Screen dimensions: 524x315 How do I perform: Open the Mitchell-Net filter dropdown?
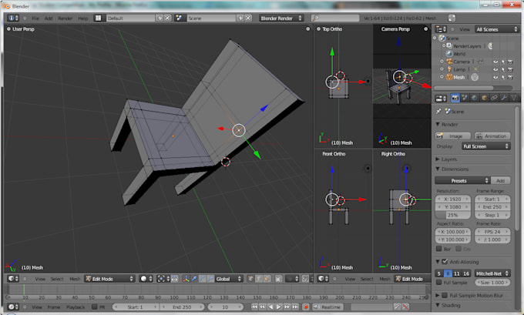[x=492, y=273]
